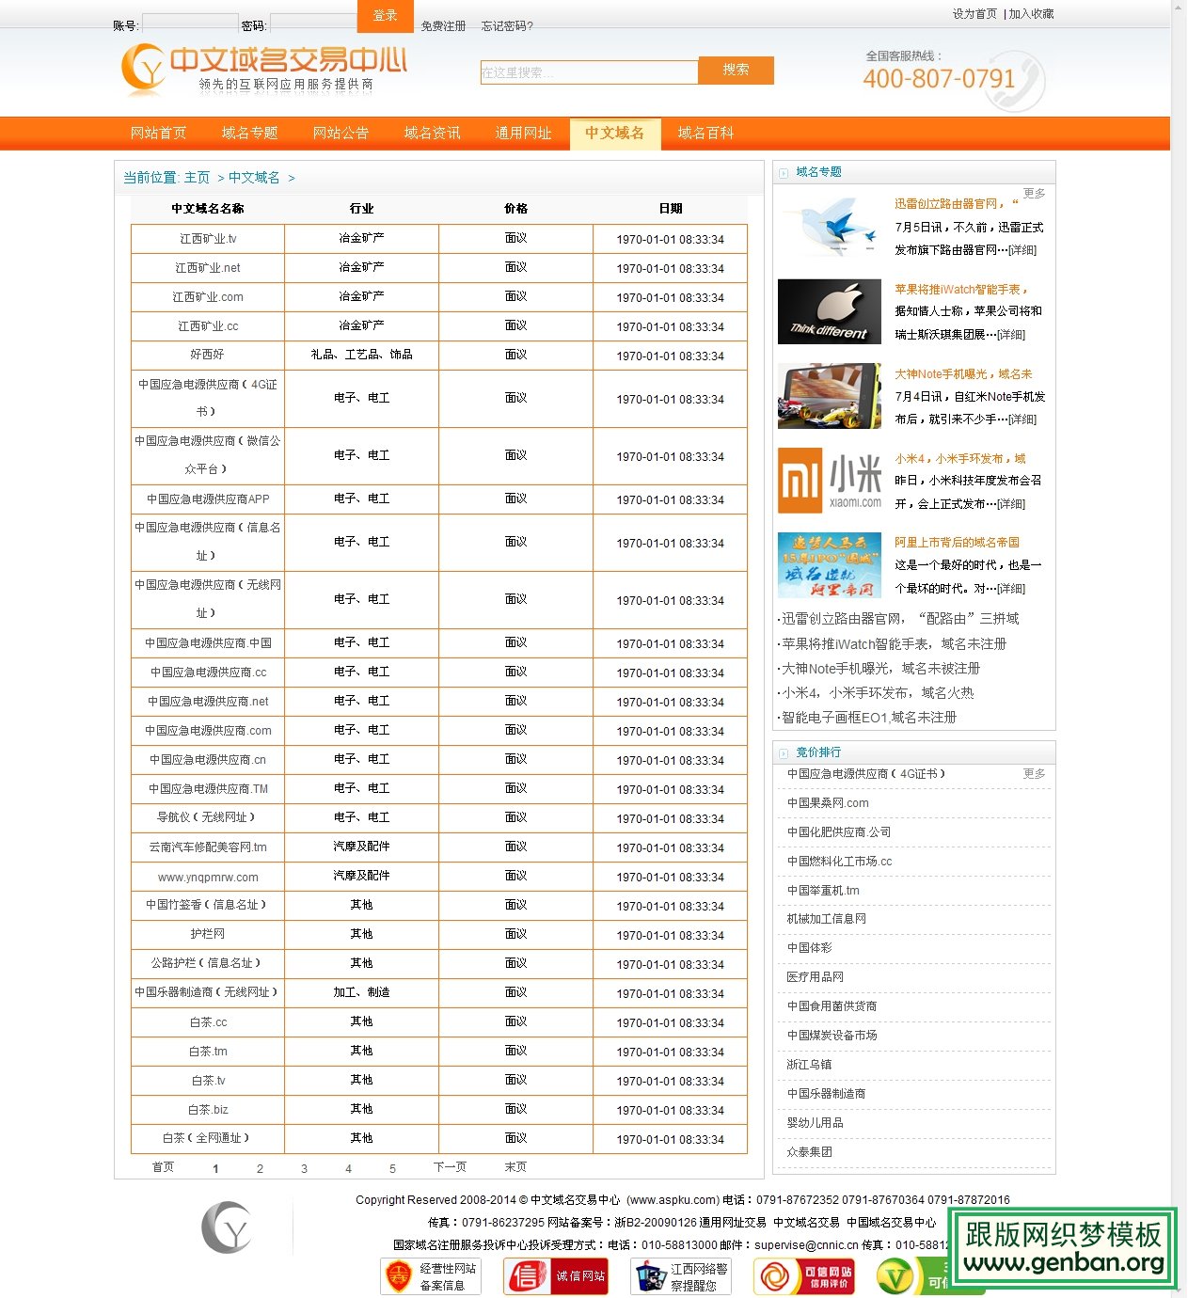
Task: Click the 诚信网站 certification icon
Action: pyautogui.click(x=557, y=1275)
